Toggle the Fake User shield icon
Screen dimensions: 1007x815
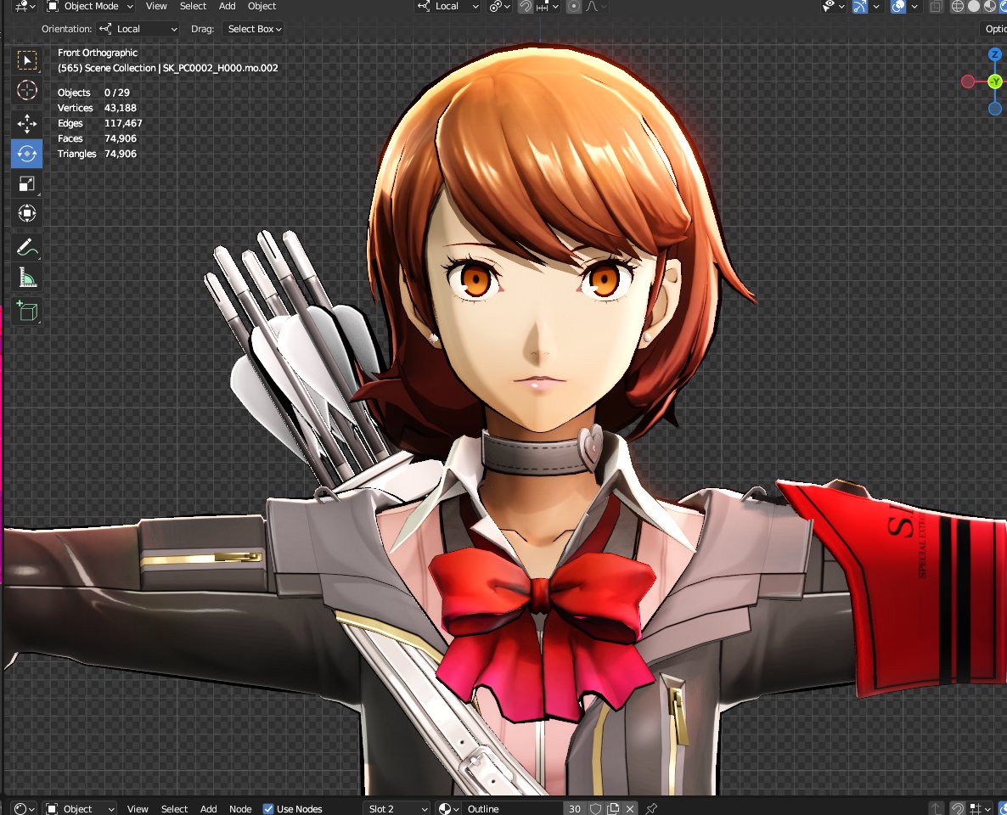tap(595, 808)
